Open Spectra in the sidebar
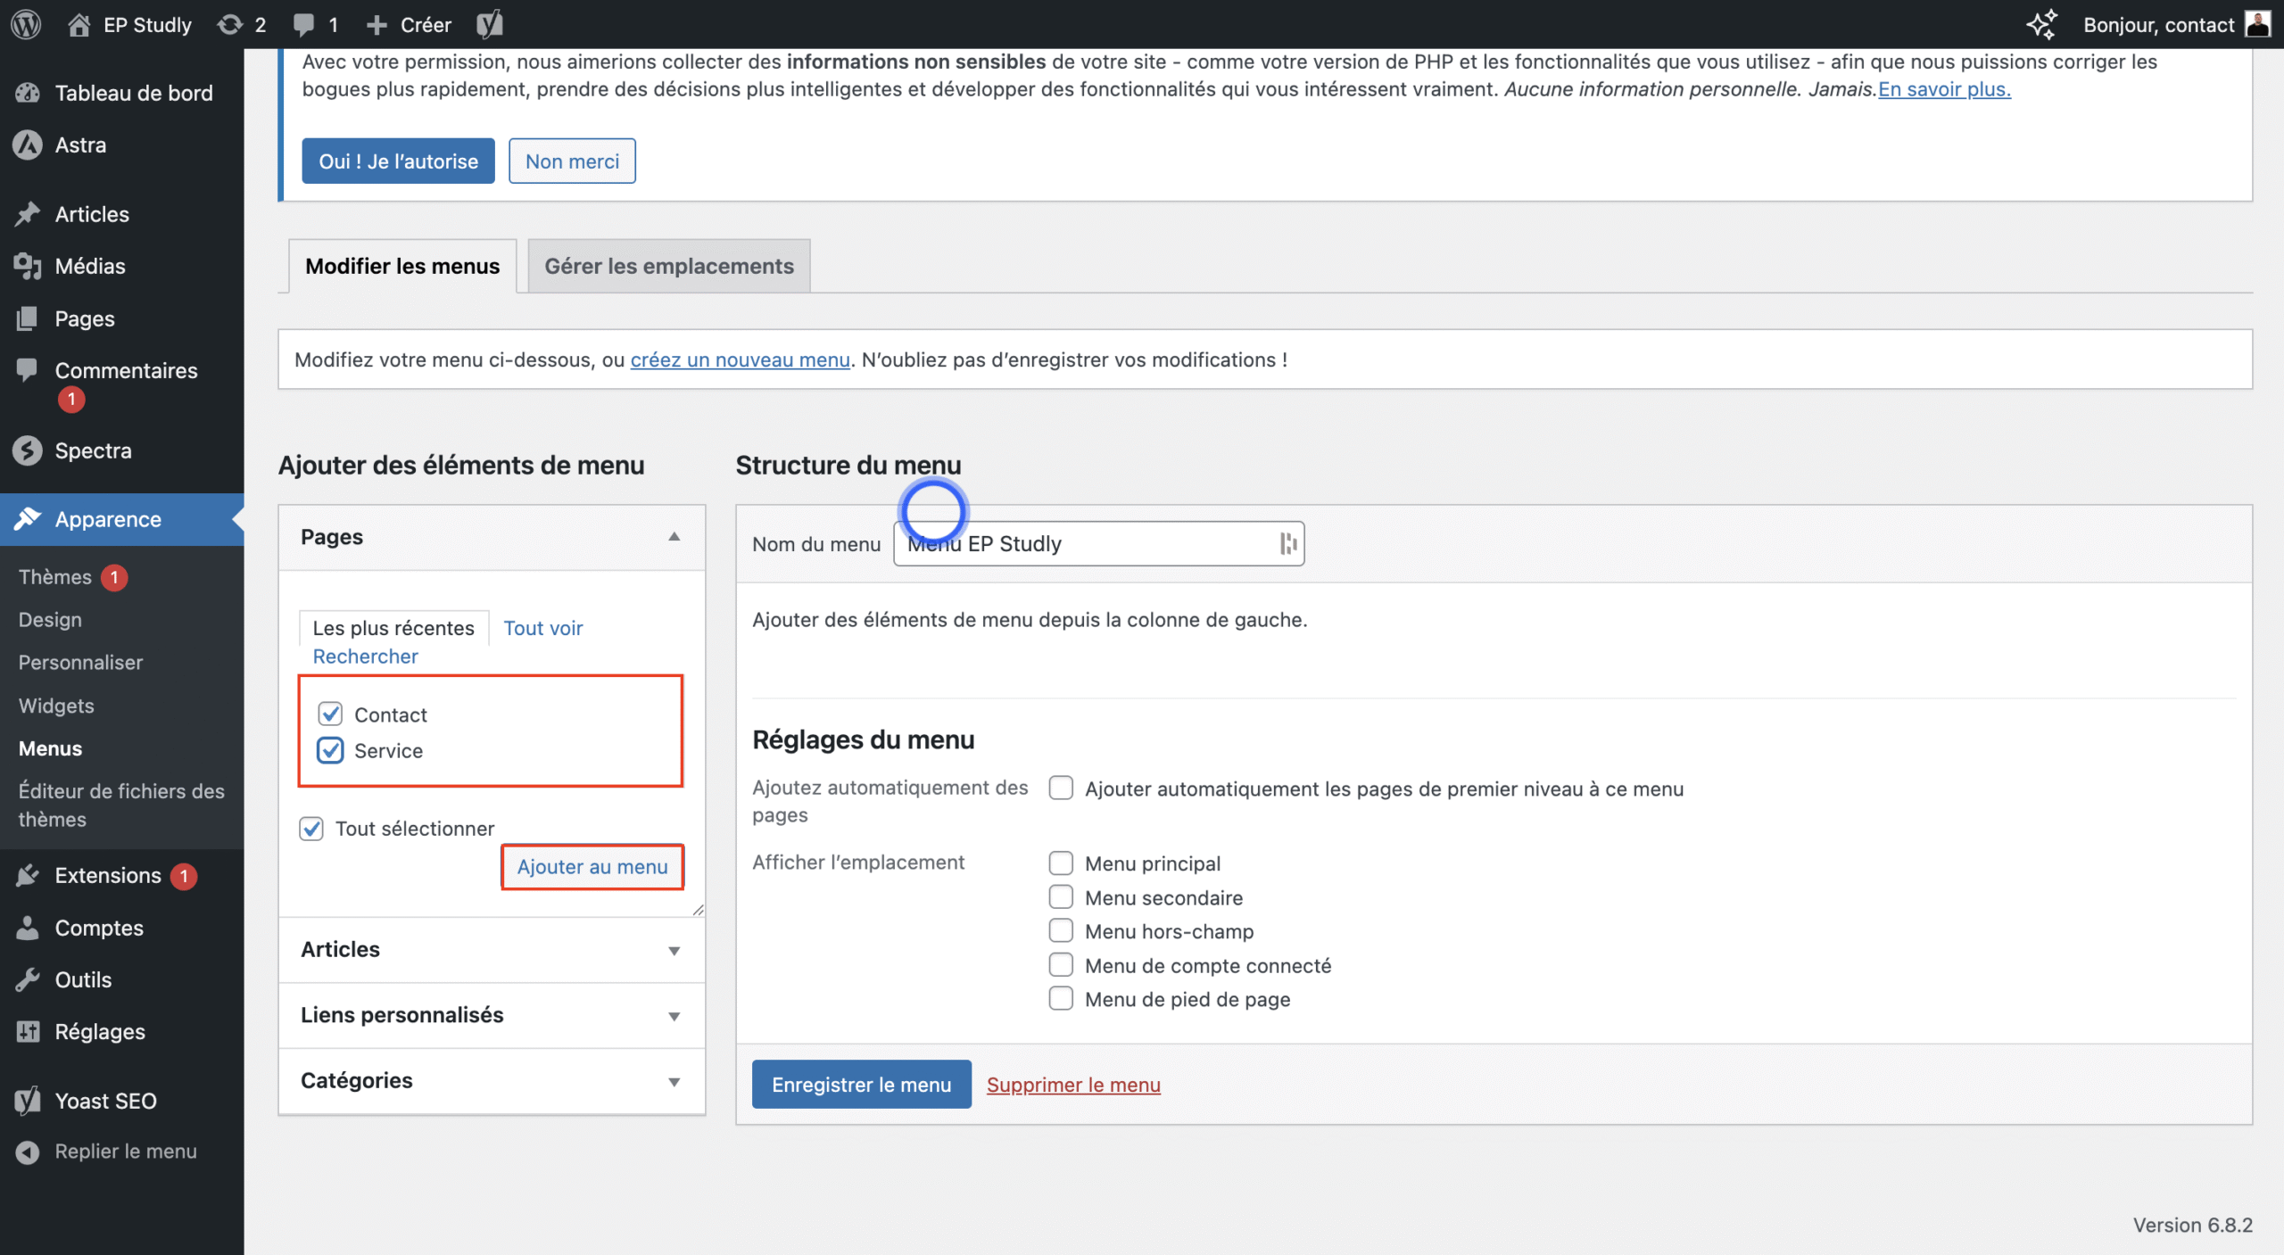The image size is (2284, 1255). (x=93, y=450)
